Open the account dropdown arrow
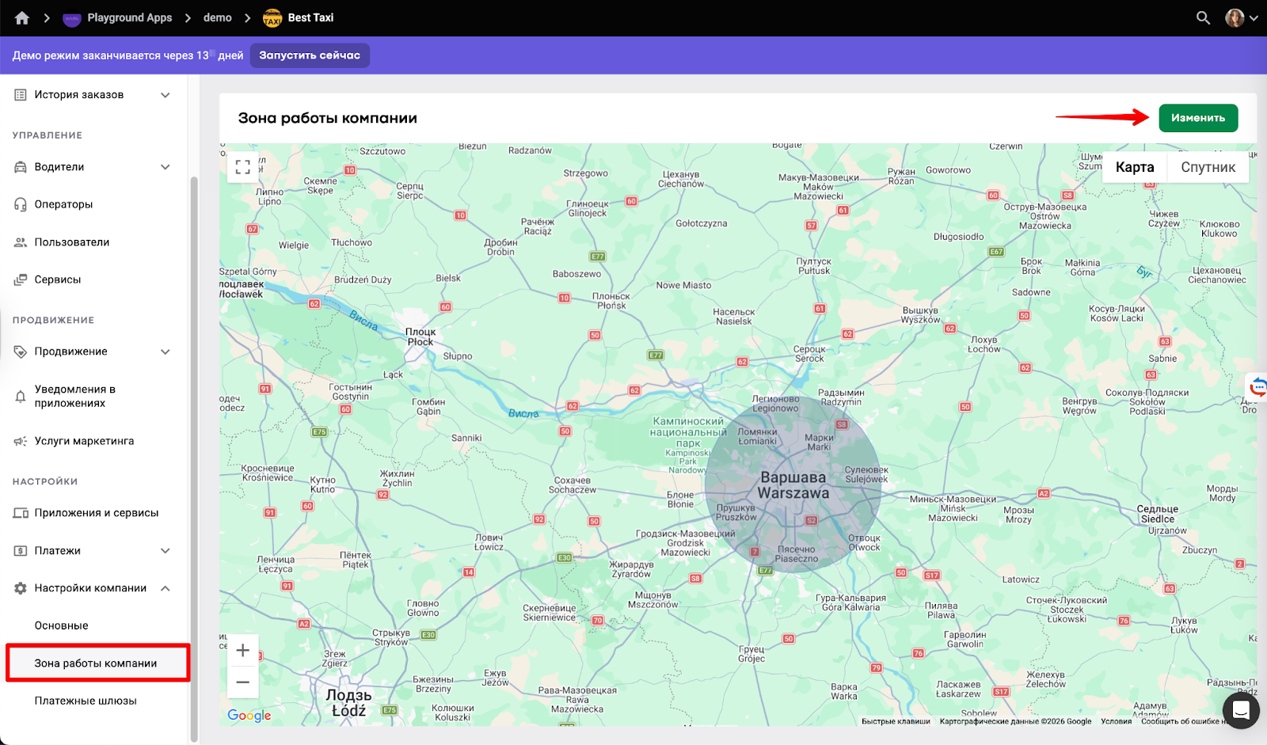The image size is (1267, 745). (x=1254, y=18)
